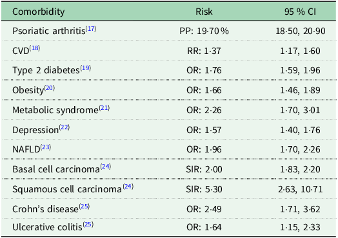Open reference 20 next to Obesity

coord(50,87)
